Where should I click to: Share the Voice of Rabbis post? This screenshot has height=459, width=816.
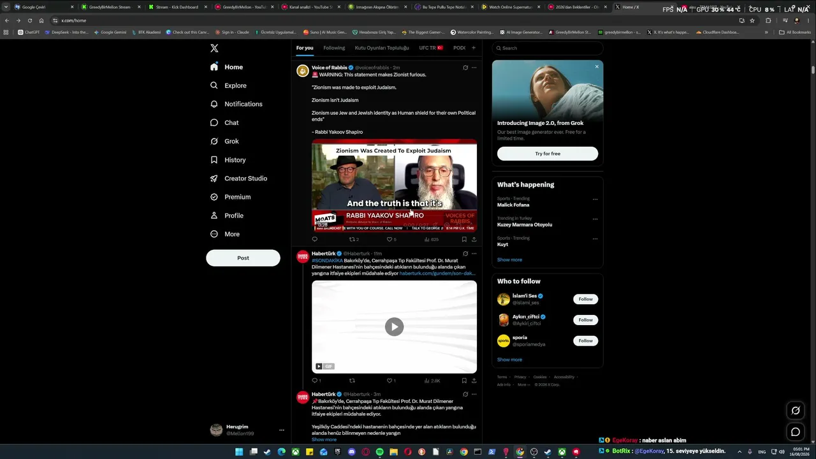[474, 239]
